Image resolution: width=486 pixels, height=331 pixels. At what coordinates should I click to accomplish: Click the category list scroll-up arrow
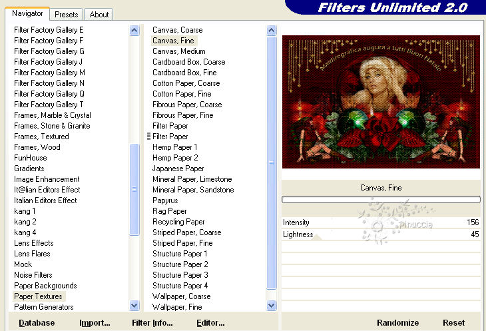(134, 31)
